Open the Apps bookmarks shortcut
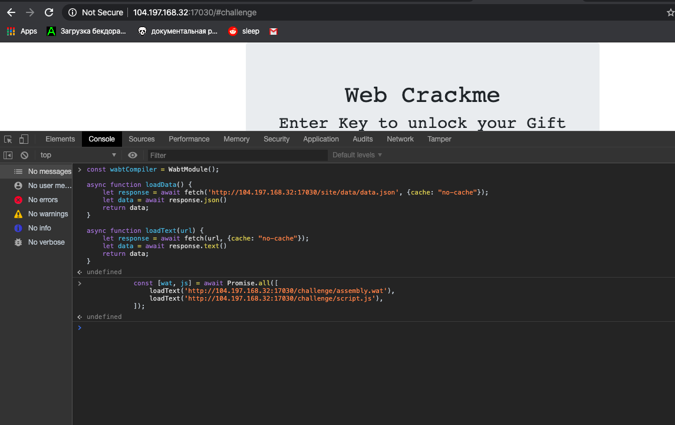 22,31
